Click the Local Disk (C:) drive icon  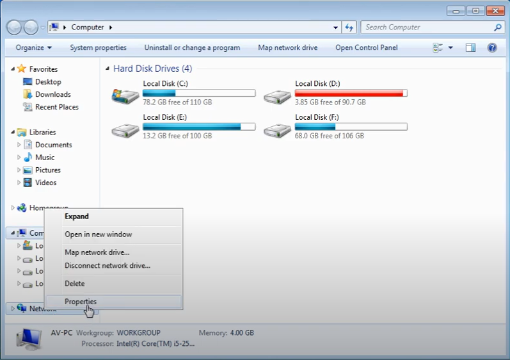point(125,96)
